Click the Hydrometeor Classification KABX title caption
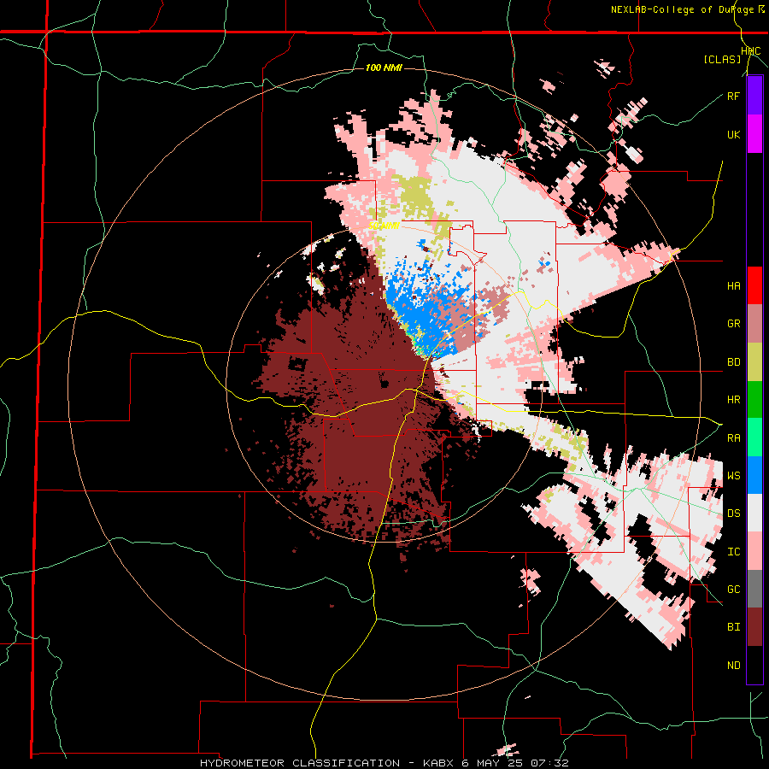The height and width of the screenshot is (769, 769). pyautogui.click(x=384, y=763)
